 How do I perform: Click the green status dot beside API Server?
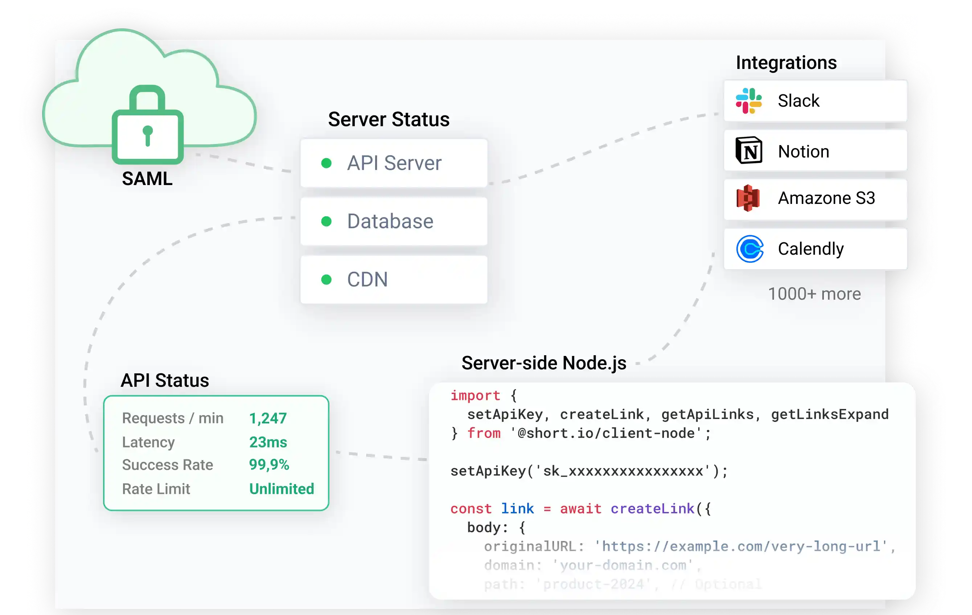[327, 163]
